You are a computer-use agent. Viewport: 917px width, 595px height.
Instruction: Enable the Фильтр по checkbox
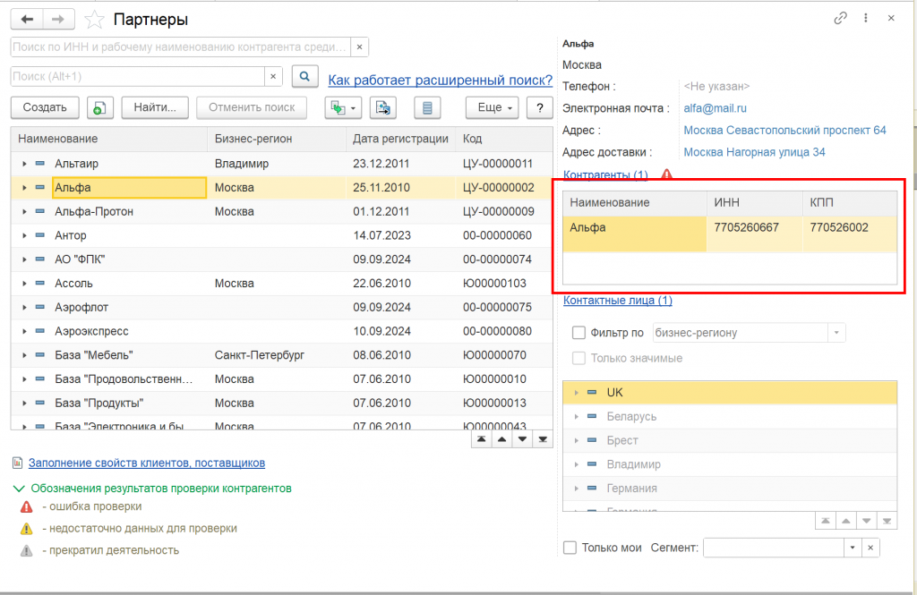click(578, 333)
